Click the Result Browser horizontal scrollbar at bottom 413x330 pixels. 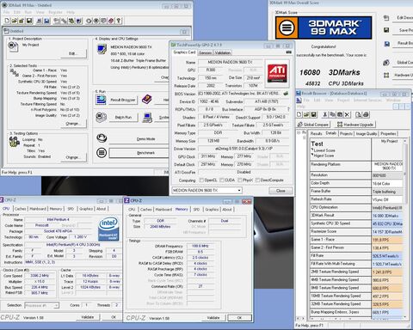click(x=300, y=318)
